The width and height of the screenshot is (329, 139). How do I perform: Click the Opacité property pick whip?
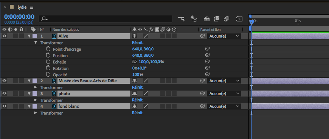click(x=207, y=74)
